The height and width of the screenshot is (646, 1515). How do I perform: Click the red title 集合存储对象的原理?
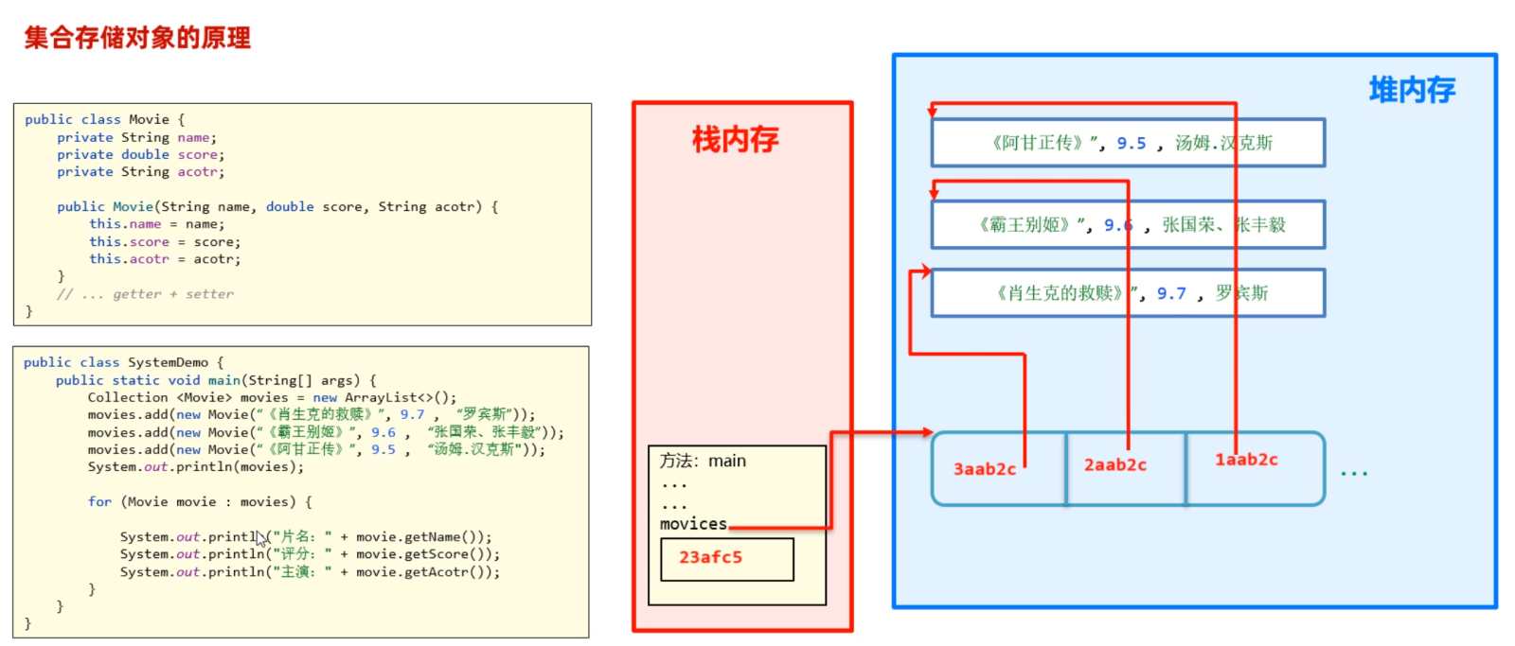click(x=137, y=38)
